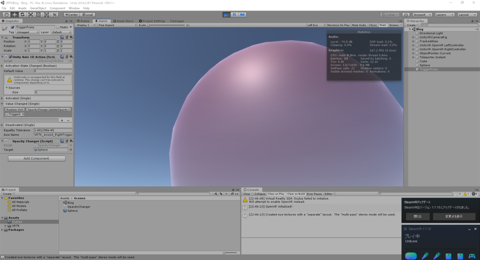Select the Rotate tool
This screenshot has height=260, width=480.
click(x=22, y=15)
